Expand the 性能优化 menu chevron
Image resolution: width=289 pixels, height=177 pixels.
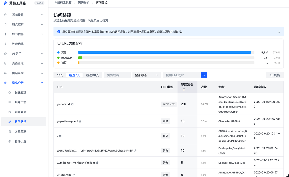coord(42,44)
